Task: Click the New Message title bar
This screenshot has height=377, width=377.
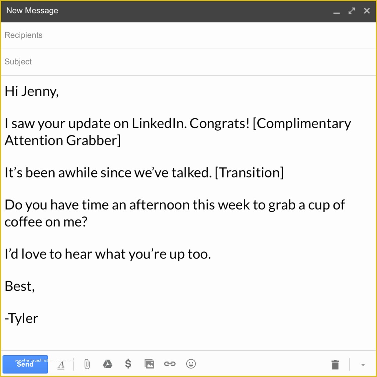Action: 188,11
